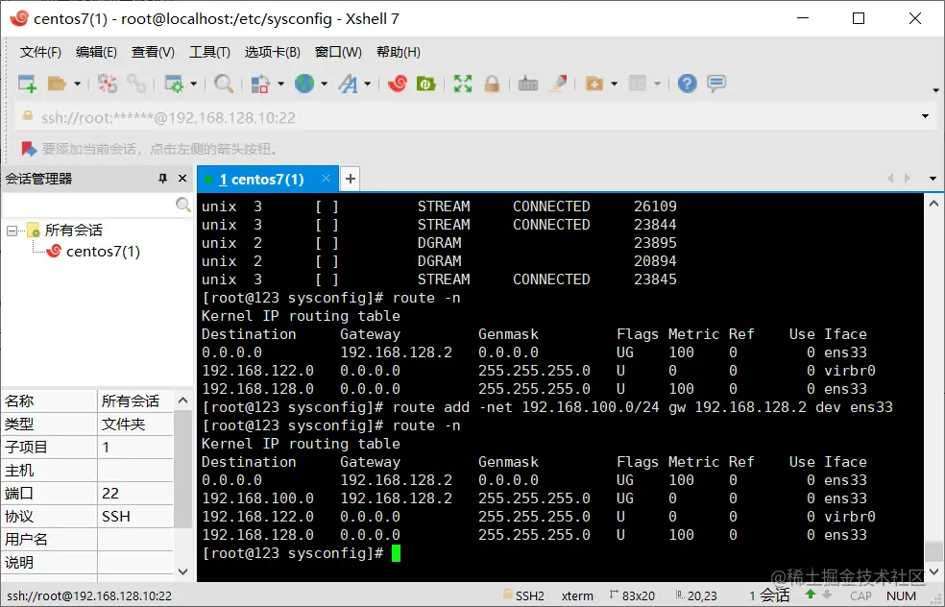Click the keyboard mapping icon

(528, 84)
